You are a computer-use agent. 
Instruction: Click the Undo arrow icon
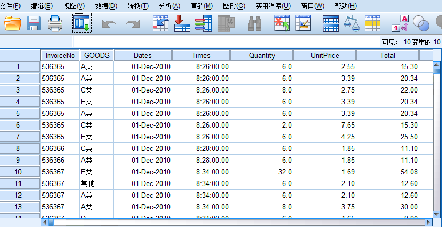(x=109, y=24)
